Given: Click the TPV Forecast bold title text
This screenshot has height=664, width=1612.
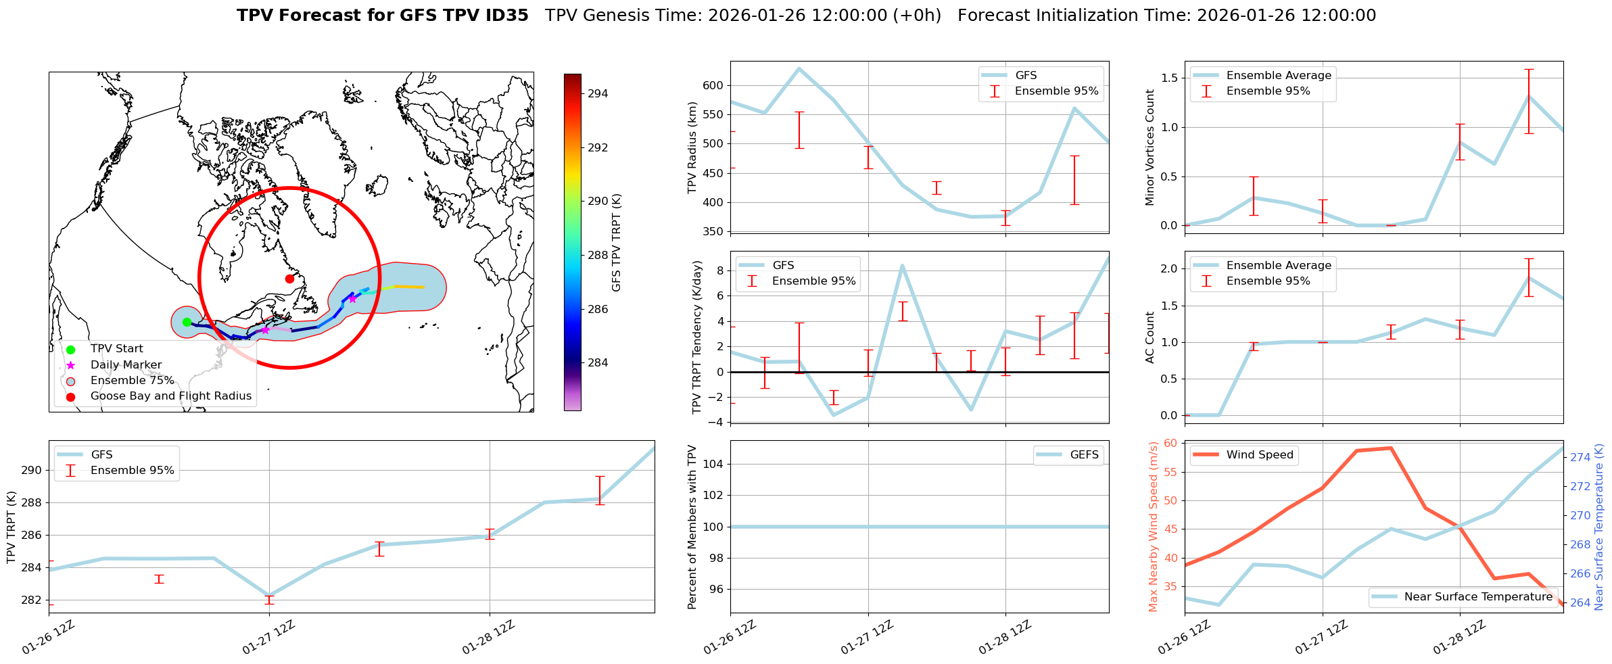Looking at the screenshot, I should (x=382, y=16).
